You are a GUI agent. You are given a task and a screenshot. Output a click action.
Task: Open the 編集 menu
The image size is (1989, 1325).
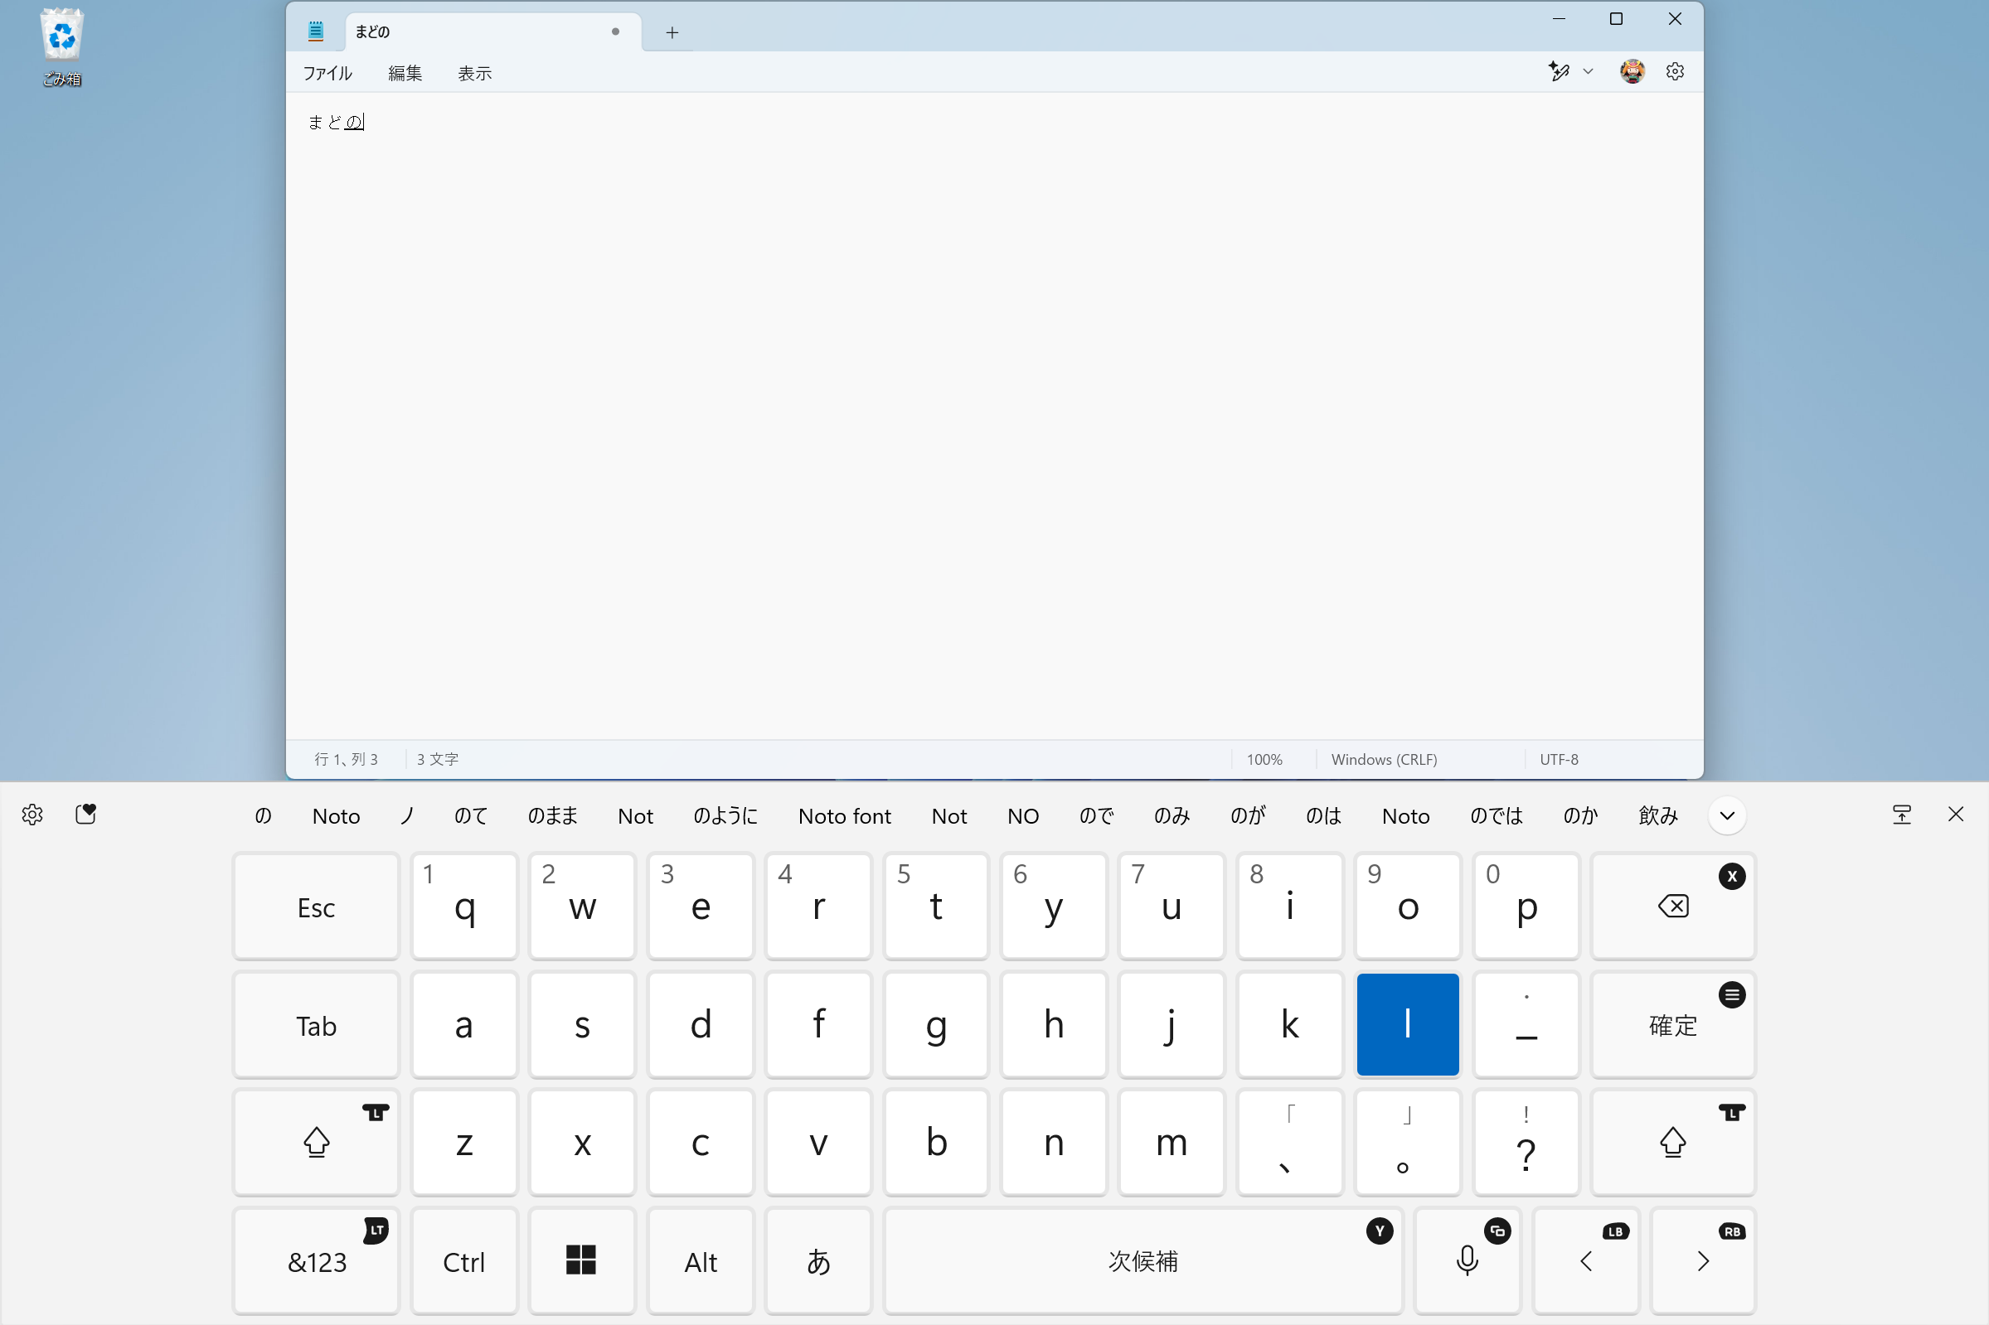point(405,74)
